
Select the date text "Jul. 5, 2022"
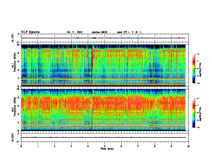click(75, 32)
